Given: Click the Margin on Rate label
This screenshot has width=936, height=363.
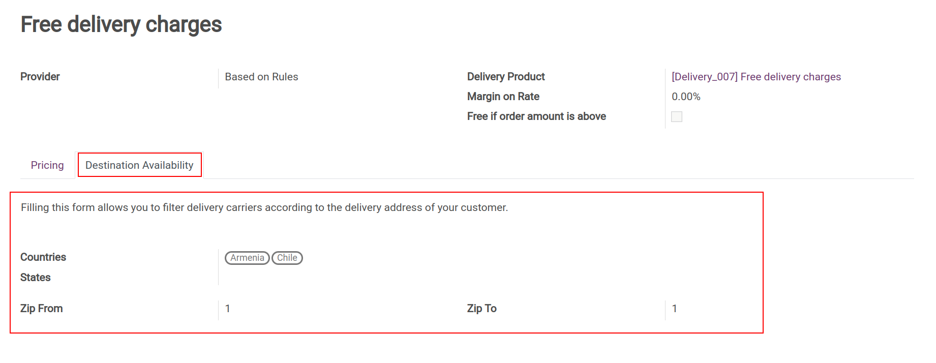Looking at the screenshot, I should 503,97.
